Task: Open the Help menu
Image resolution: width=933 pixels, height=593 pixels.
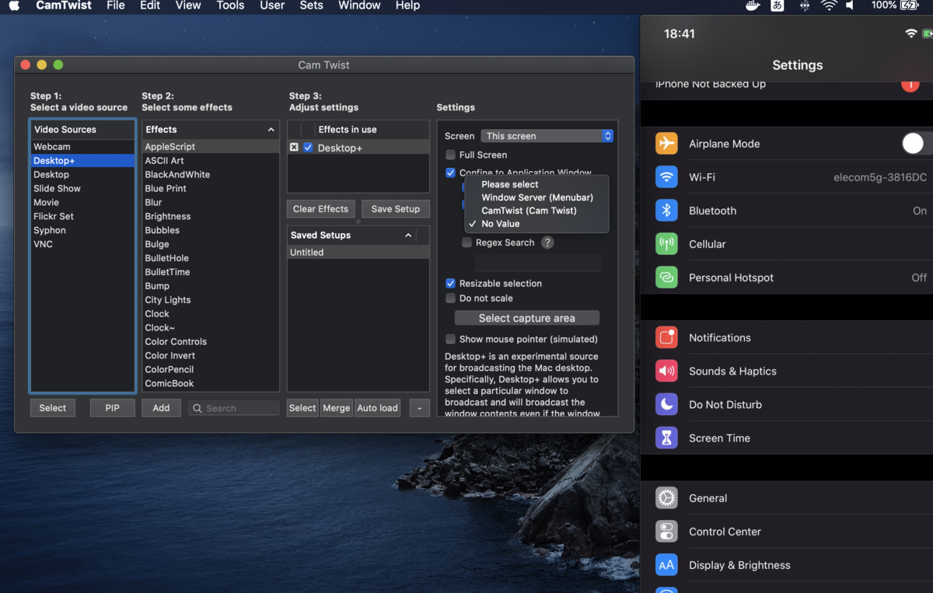Action: (407, 5)
